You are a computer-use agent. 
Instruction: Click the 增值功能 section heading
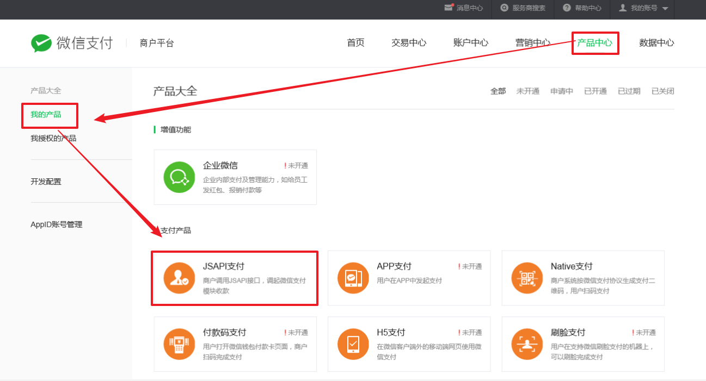click(x=176, y=130)
